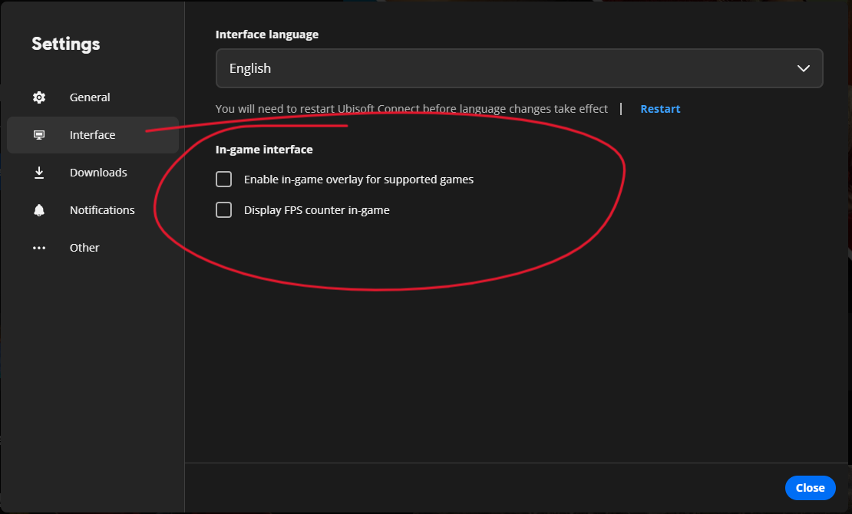
Task: Select the Interface label in sidebar
Action: click(92, 135)
